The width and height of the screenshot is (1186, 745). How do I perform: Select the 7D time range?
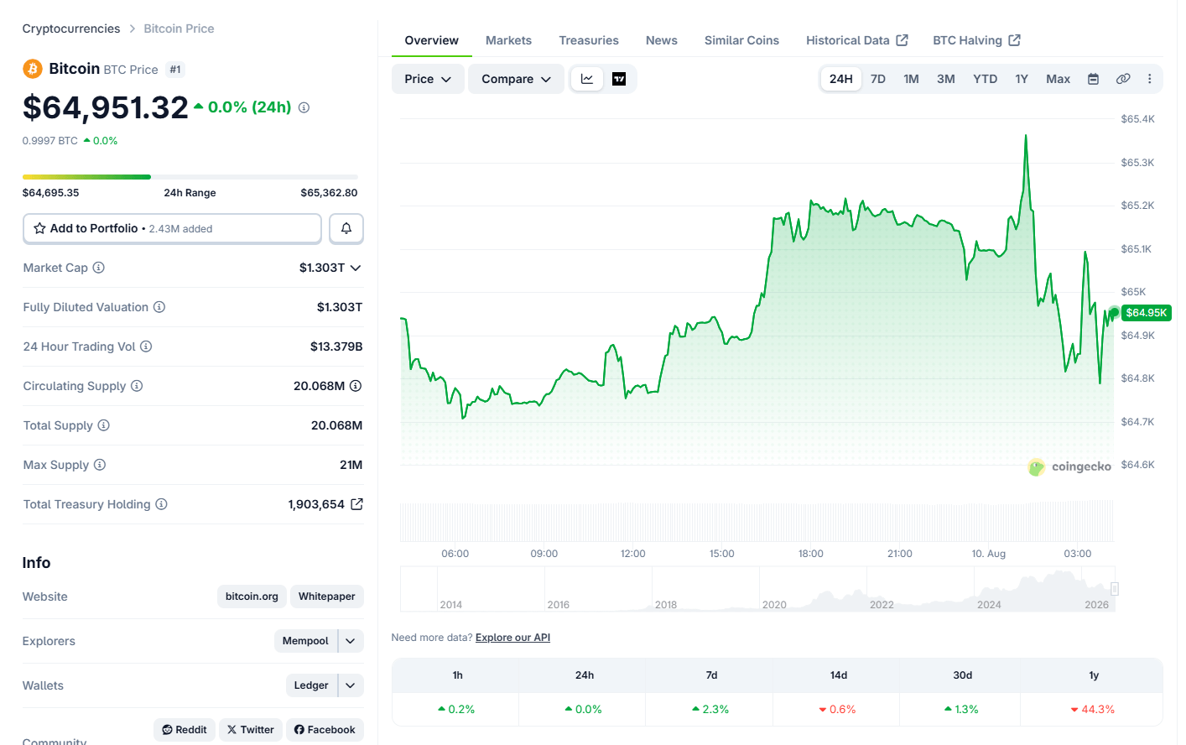pos(878,79)
